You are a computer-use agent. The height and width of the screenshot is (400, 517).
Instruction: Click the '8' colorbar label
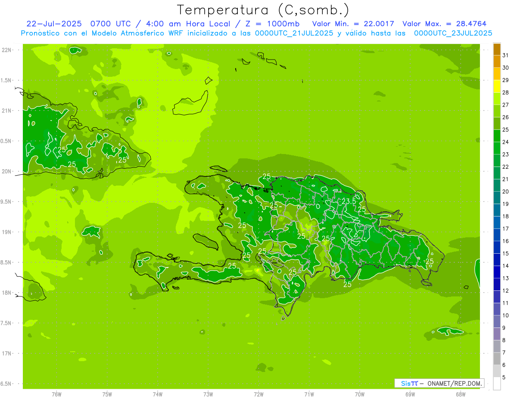point(504,340)
